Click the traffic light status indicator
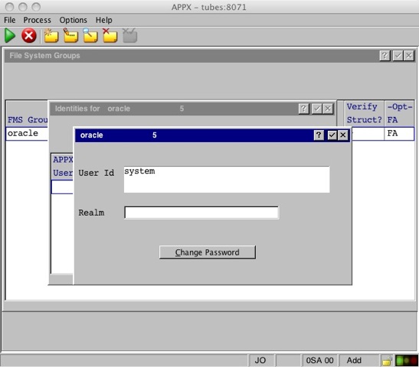This screenshot has height=367, width=419. [407, 360]
